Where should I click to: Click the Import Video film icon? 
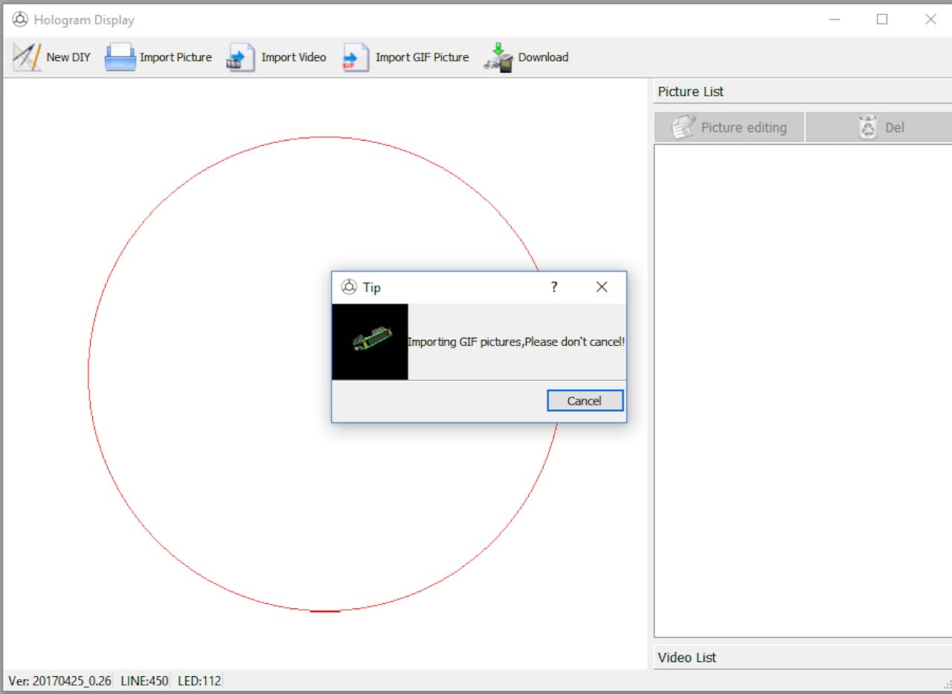241,57
